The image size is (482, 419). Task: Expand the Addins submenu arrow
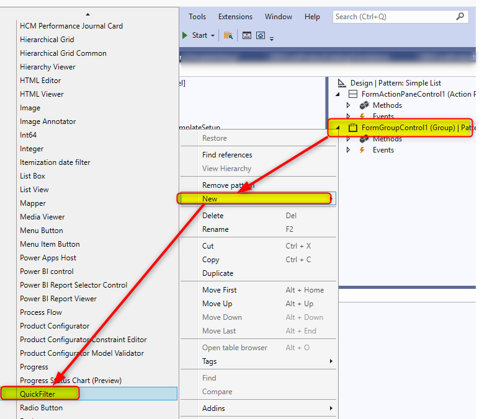pyautogui.click(x=331, y=408)
